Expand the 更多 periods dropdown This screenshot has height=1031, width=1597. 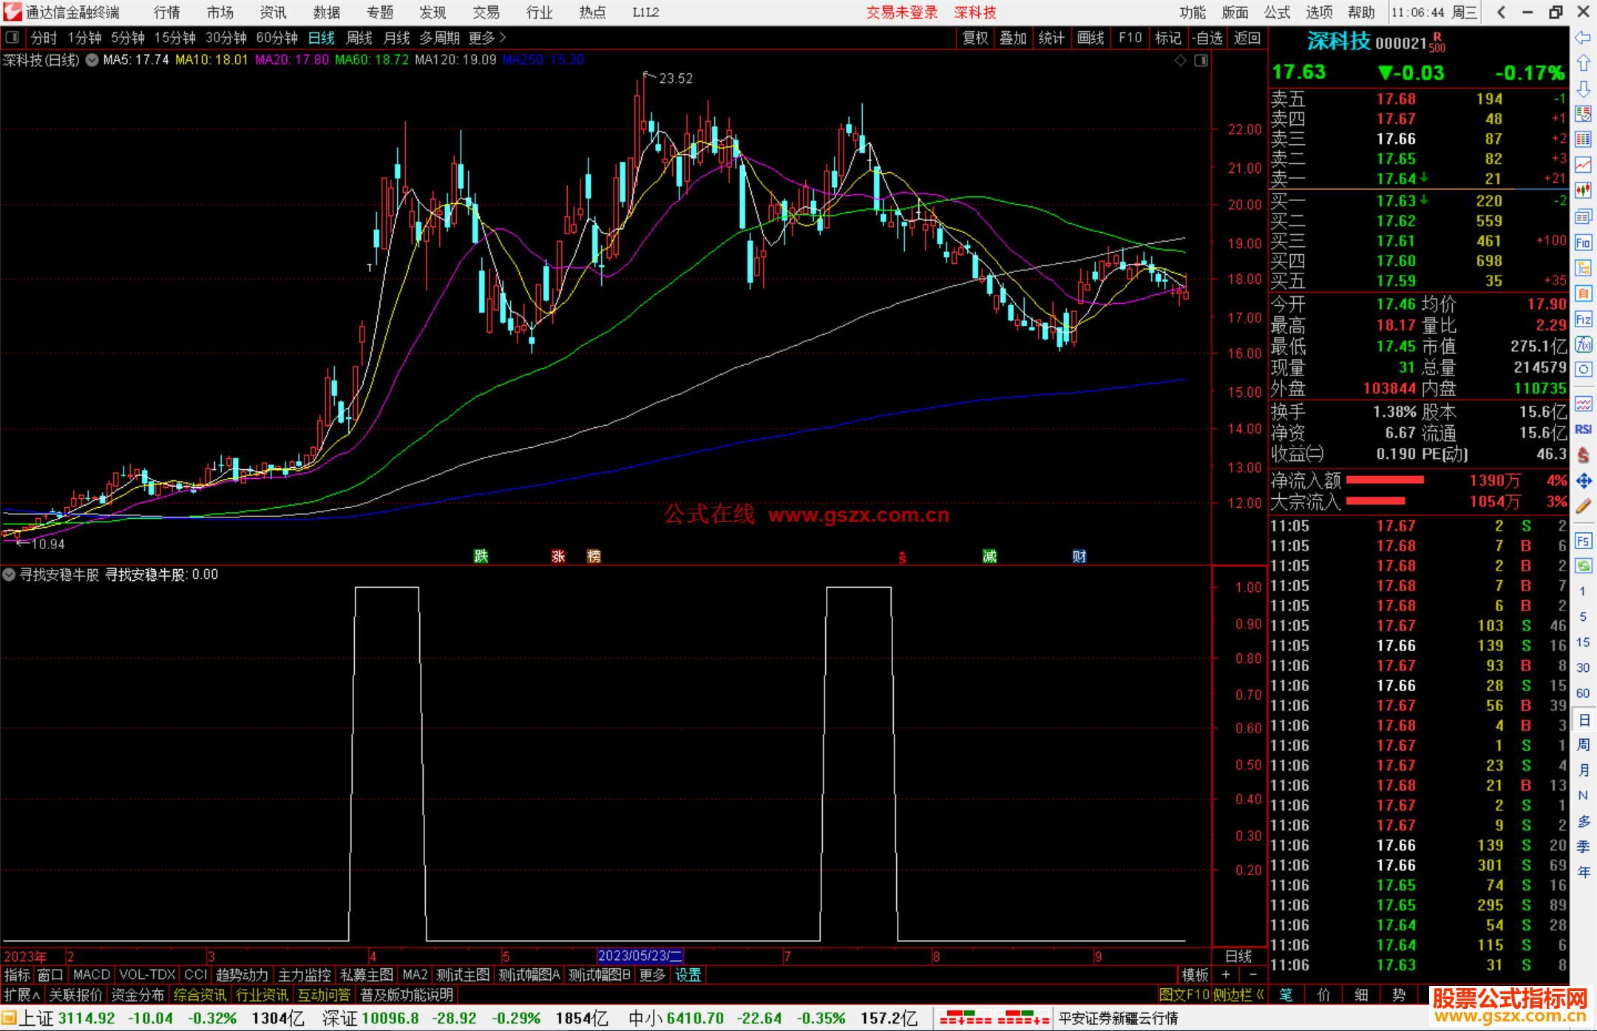pyautogui.click(x=487, y=38)
